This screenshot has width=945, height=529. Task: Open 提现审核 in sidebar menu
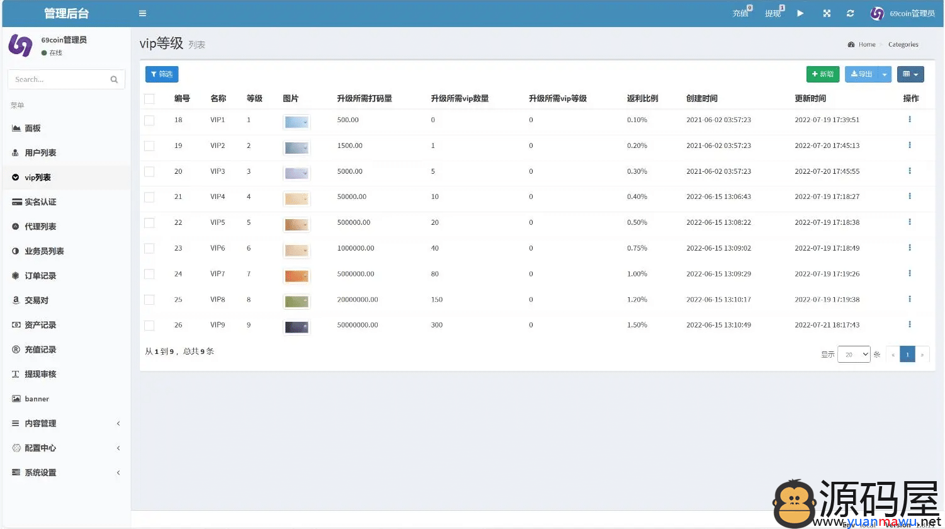click(x=65, y=373)
